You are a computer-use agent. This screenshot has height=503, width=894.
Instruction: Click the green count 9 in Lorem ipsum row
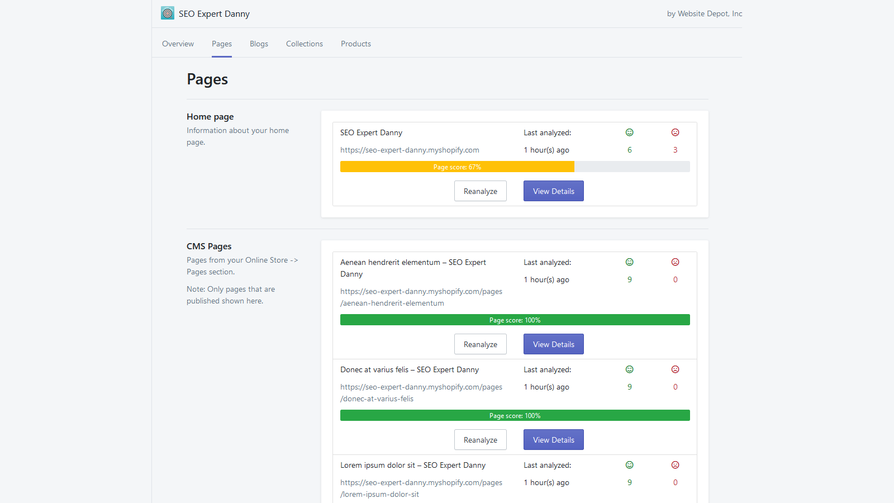point(630,482)
